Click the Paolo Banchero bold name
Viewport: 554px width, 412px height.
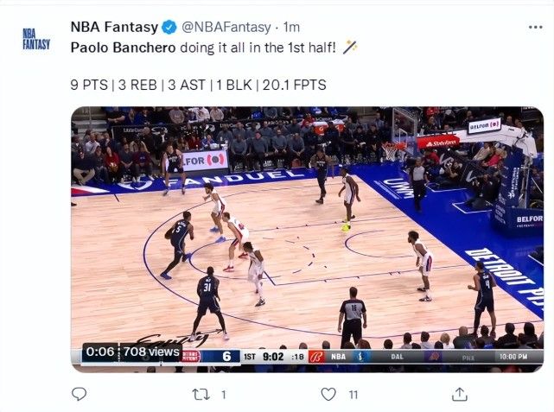click(123, 48)
